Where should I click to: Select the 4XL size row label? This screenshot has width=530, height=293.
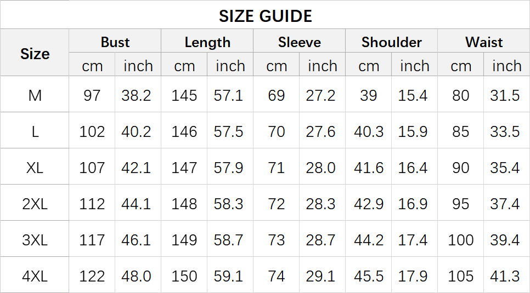(x=35, y=276)
